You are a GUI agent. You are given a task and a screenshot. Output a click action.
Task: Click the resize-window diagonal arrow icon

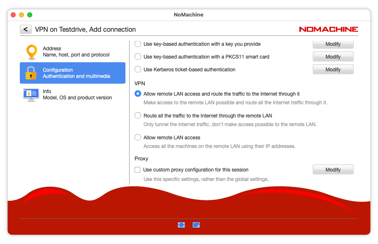pos(196,225)
